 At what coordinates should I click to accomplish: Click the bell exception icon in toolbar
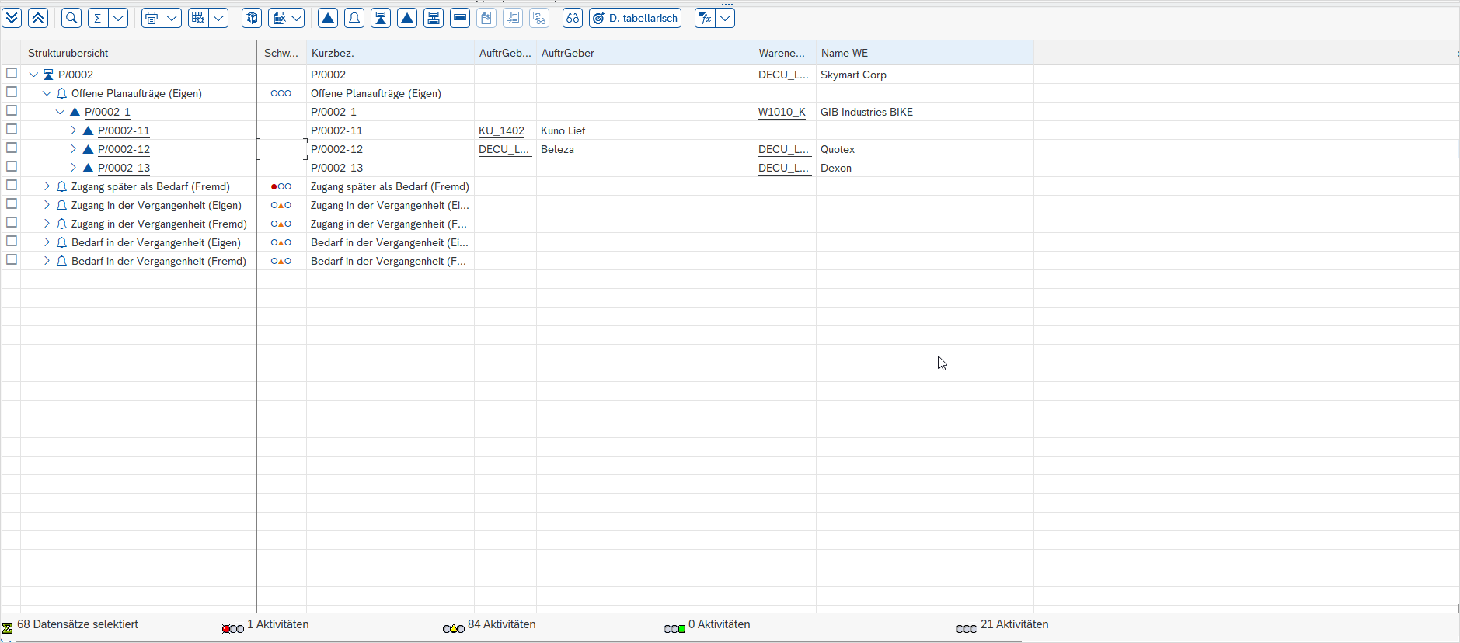click(x=354, y=18)
